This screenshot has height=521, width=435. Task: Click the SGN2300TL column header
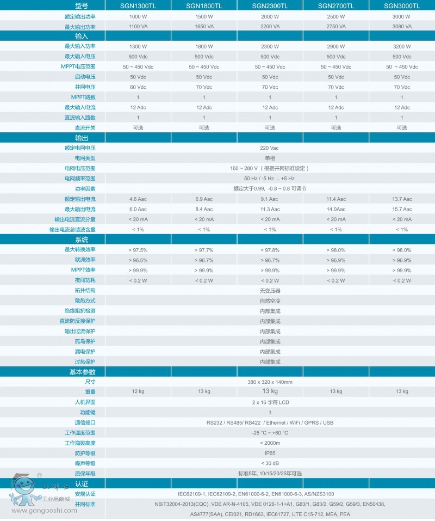(270, 5)
